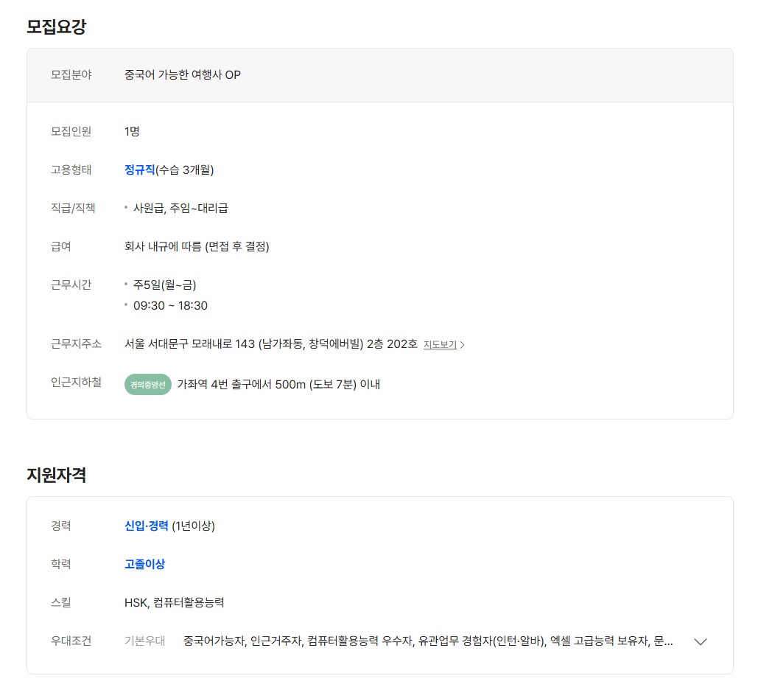The image size is (758, 690).
Task: Click the 09:30 ~ 18:30 working hours item
Action: point(170,305)
